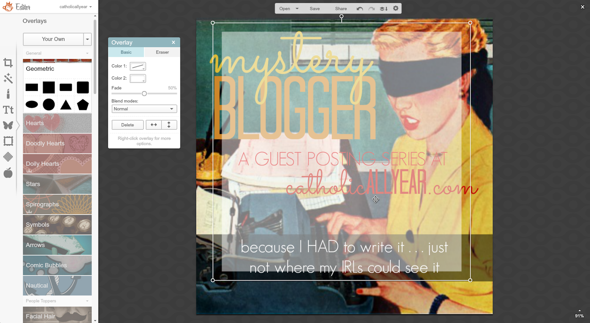Open the Textures tab in sidebar

click(8, 157)
